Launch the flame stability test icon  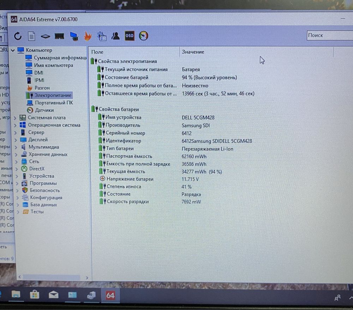pyautogui.click(x=88, y=36)
